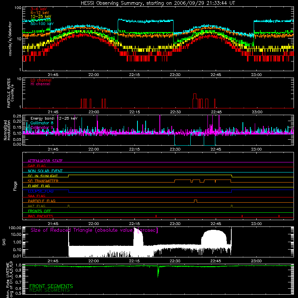This screenshot has width=298, height=298.
Task: Select the LO channel legend label
Action: coord(41,80)
